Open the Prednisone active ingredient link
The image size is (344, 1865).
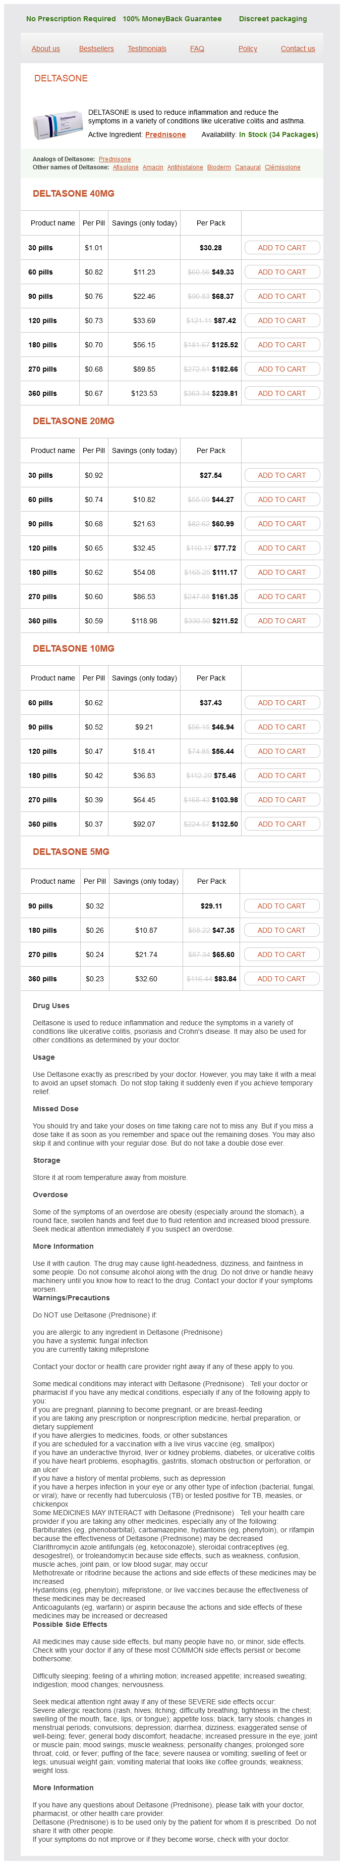point(165,134)
